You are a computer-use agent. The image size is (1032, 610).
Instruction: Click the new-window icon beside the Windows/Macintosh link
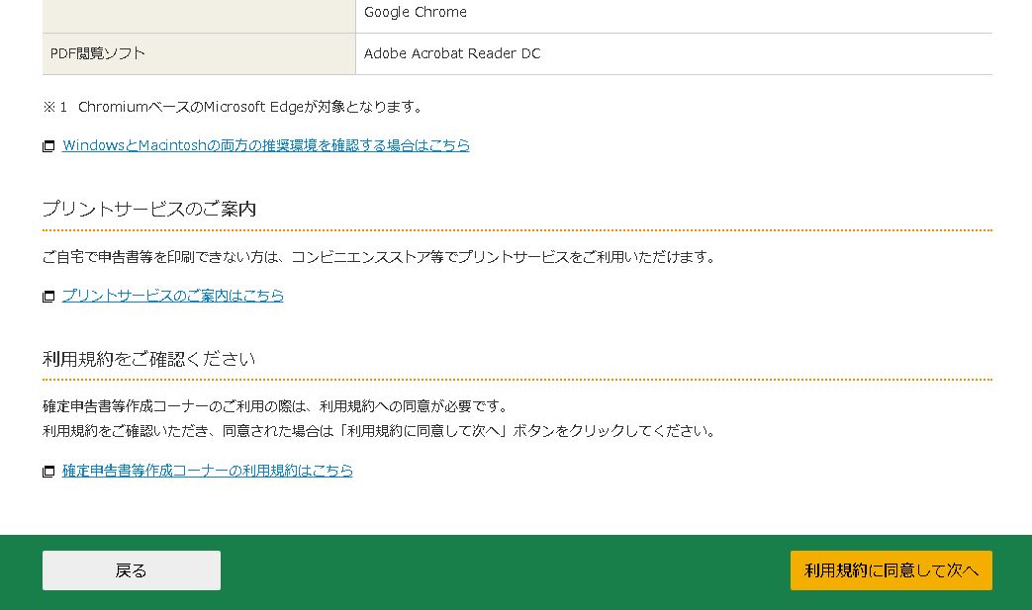coord(48,146)
